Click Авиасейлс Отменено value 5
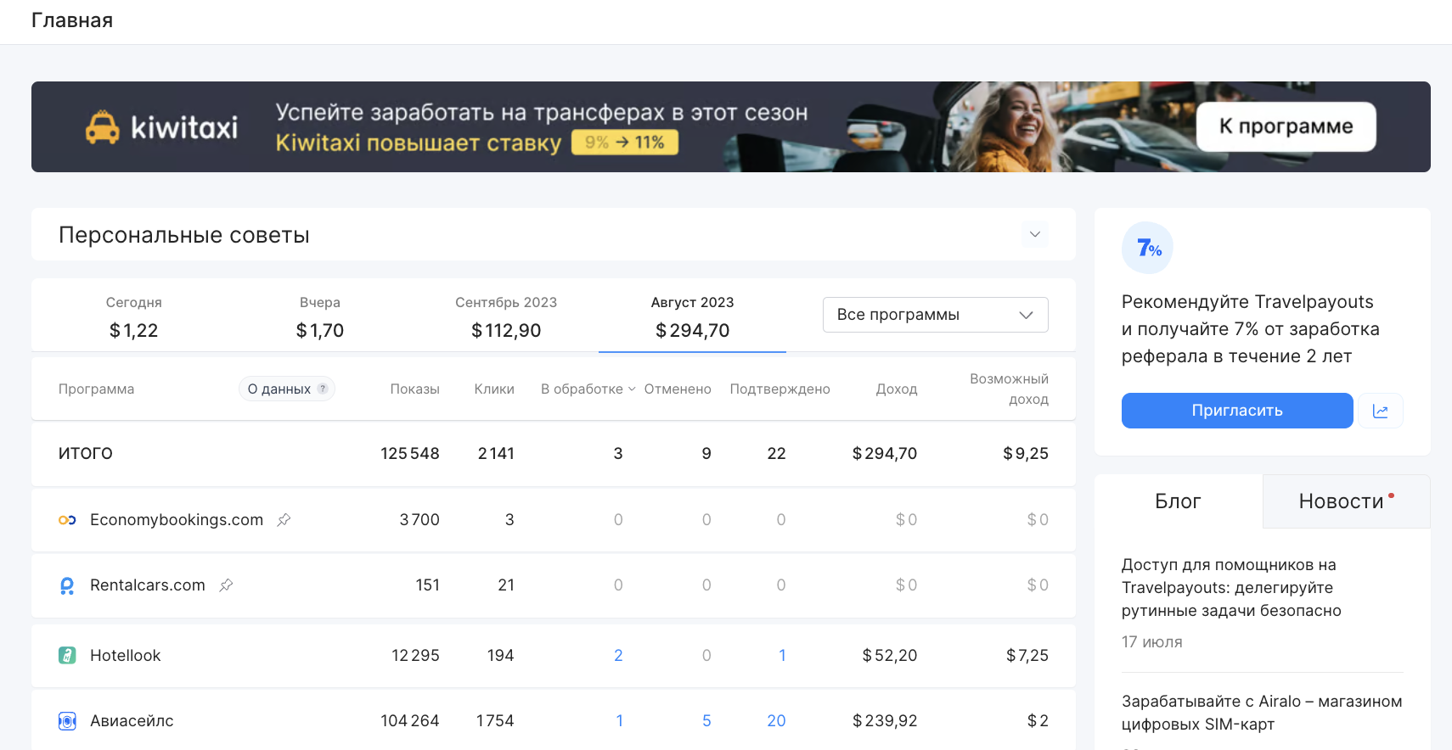The image size is (1452, 750). (x=706, y=721)
